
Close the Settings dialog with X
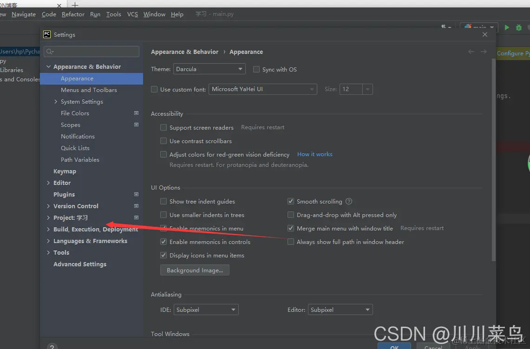pos(484,34)
